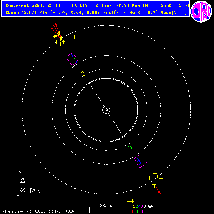Click the lower-right red muon arrow
Viewport: 214px width, 214px height.
(x=157, y=188)
